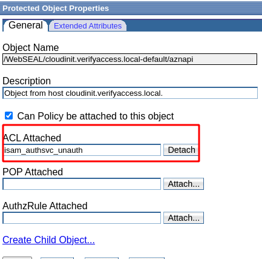This screenshot has width=262, height=259.
Task: Switch to the General tab
Action: (25, 25)
